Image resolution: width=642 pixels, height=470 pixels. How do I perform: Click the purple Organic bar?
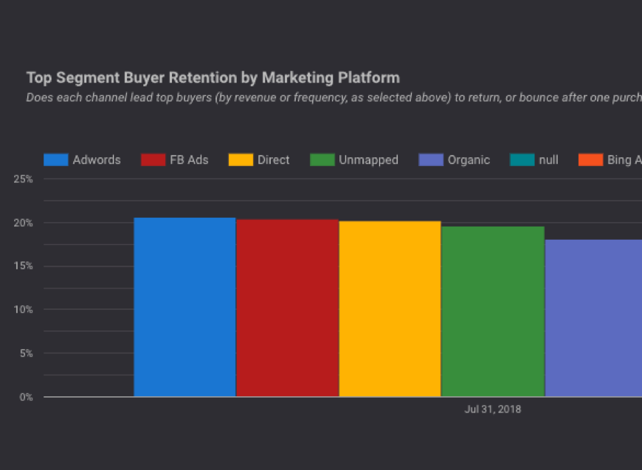594,317
